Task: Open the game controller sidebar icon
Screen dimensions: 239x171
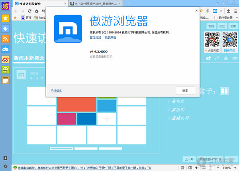Action: click(5, 49)
